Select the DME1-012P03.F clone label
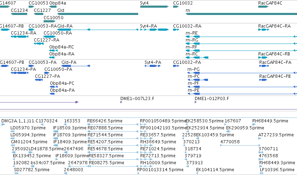 212,99
